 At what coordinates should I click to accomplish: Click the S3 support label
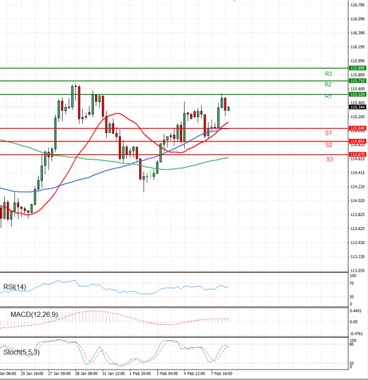pos(329,159)
